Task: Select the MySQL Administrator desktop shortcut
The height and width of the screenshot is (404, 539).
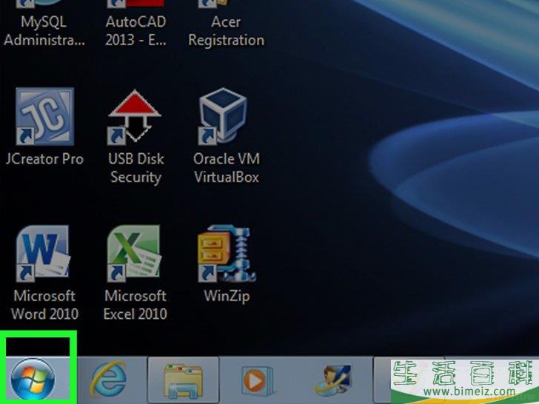Action: pyautogui.click(x=44, y=31)
